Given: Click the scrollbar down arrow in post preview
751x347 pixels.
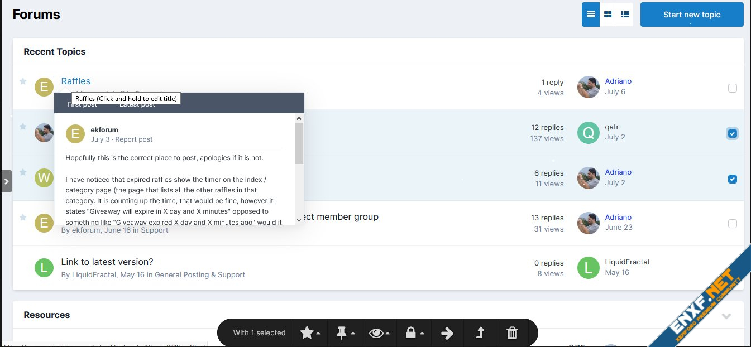Looking at the screenshot, I should pos(299,220).
